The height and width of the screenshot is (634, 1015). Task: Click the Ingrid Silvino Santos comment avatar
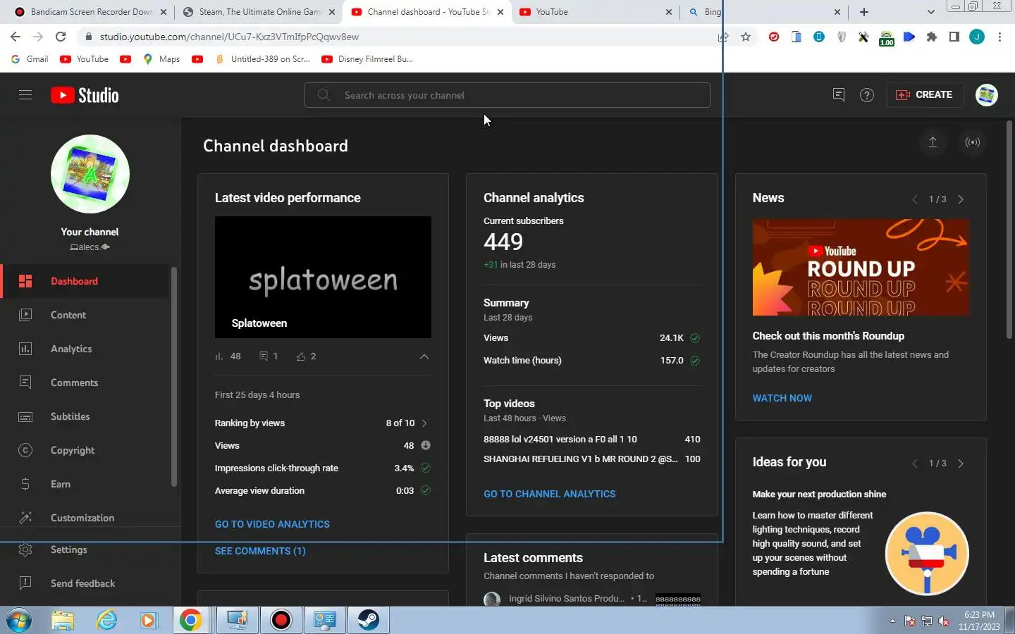click(492, 599)
